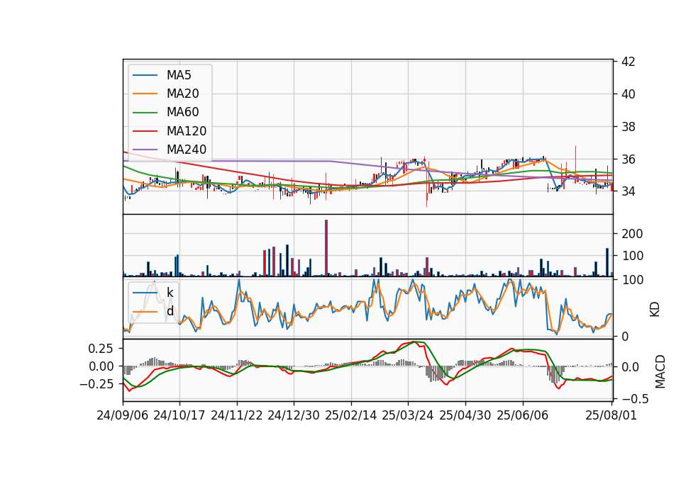This screenshot has height=489, width=681.
Task: Click the tall volume bar near 25/08/01
Action: pos(607,262)
